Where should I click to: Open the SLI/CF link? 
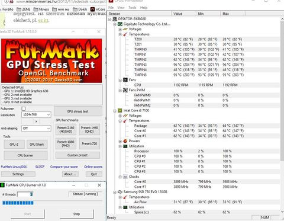tap(40, 167)
